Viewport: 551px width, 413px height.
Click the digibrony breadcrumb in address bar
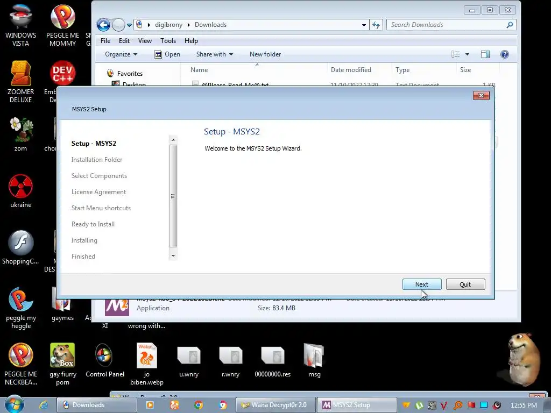pos(168,25)
